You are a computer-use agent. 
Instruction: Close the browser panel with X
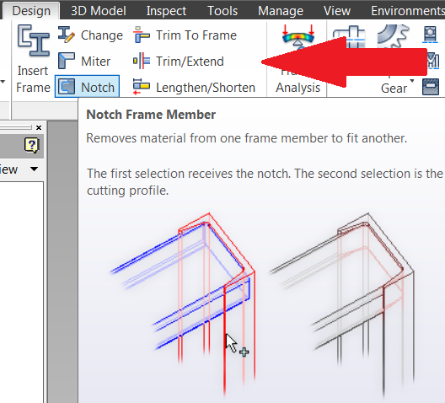click(39, 127)
